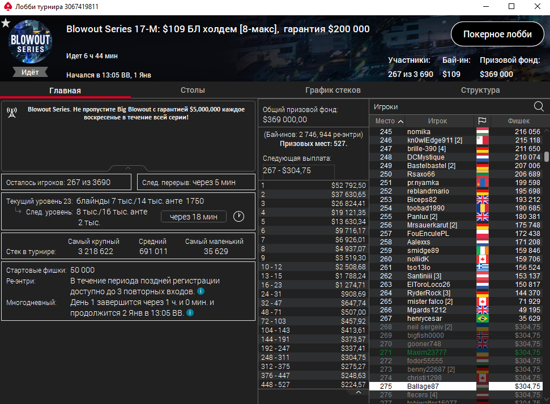Click the first place payout $52 792,50

coord(348,186)
